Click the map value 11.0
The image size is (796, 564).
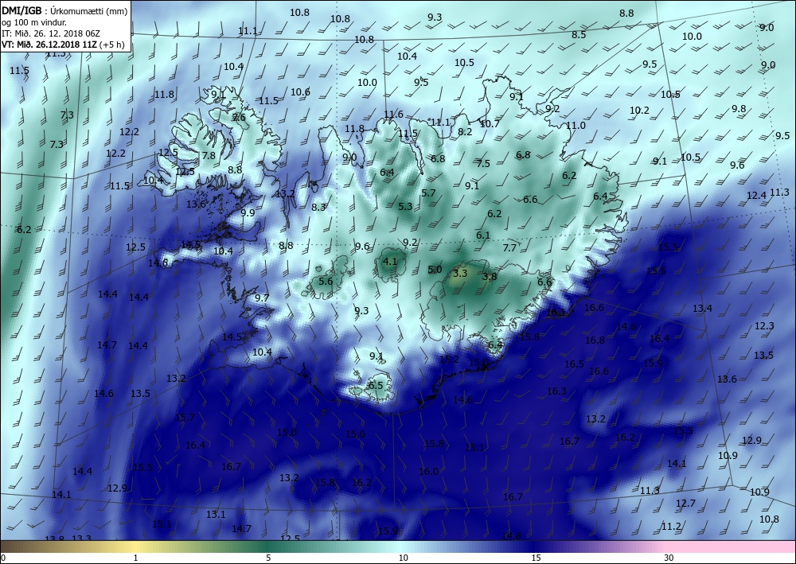pyautogui.click(x=576, y=125)
